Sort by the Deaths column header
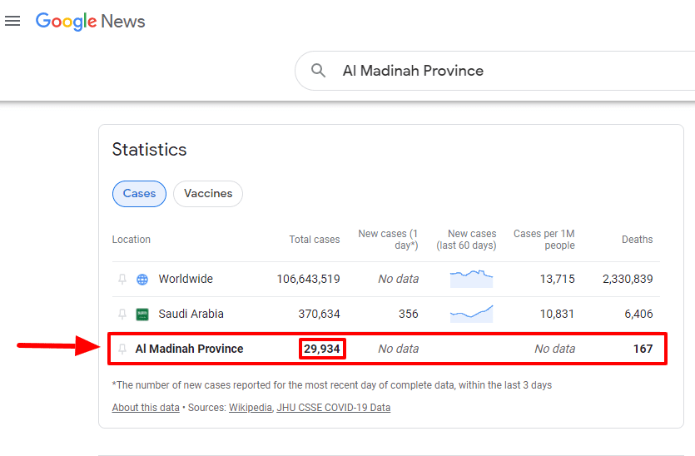695x456 pixels. coord(638,240)
